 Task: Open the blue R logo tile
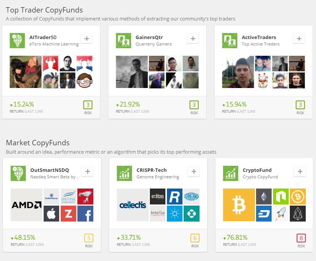click(175, 197)
